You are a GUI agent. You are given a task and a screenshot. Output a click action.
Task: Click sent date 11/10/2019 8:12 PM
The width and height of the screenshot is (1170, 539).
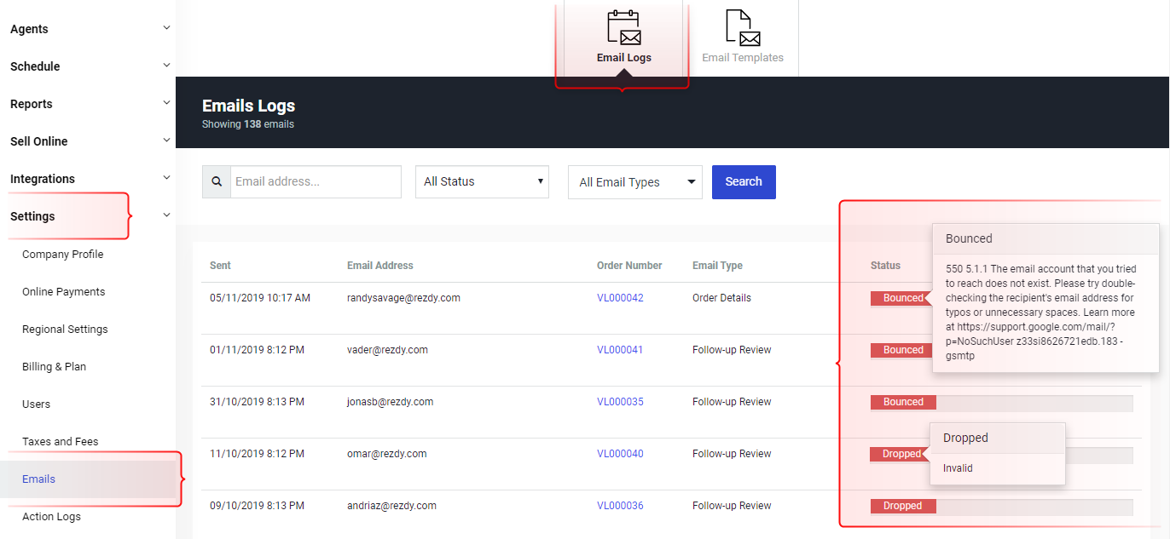click(257, 454)
